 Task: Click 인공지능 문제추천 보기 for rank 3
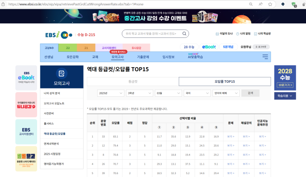point(262,155)
